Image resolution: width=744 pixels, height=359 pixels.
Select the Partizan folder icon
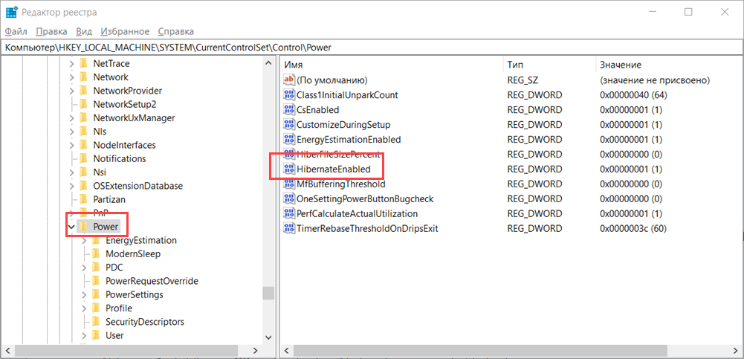click(83, 199)
